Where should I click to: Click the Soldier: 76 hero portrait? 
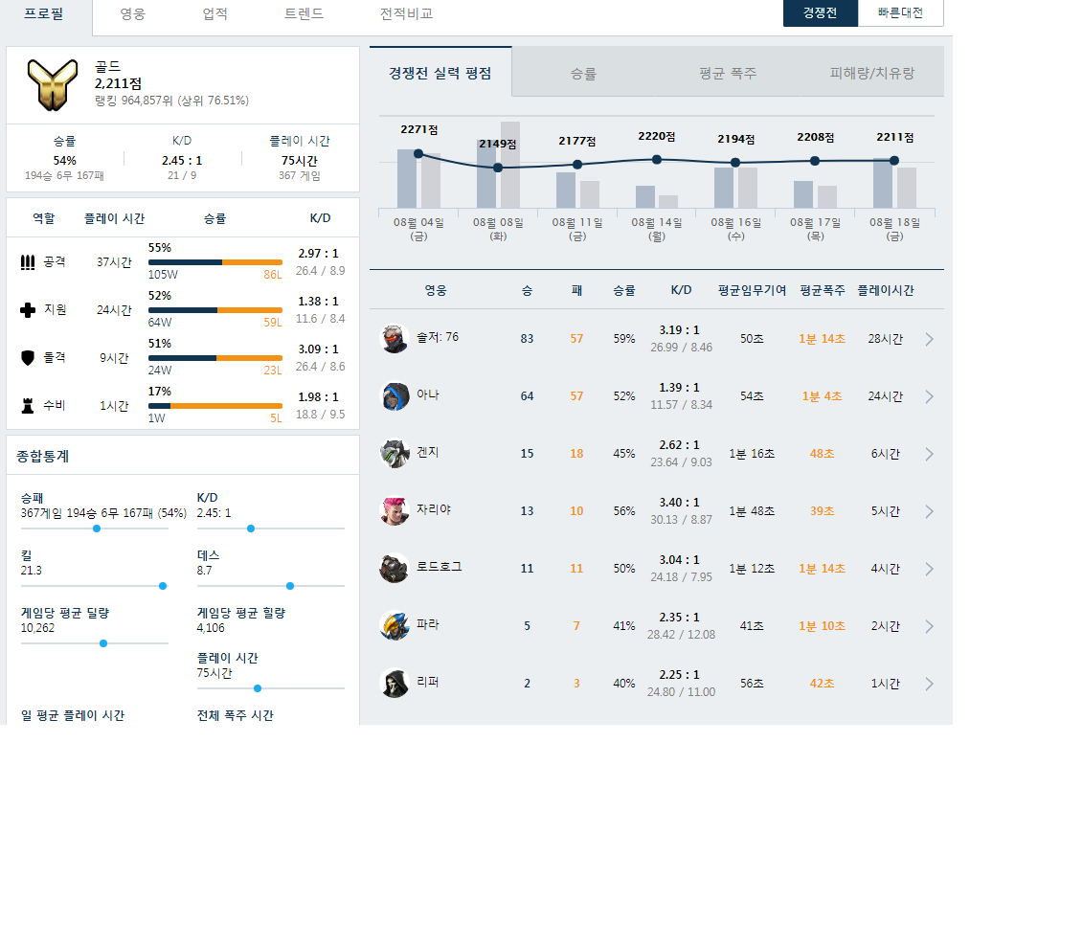coord(395,339)
